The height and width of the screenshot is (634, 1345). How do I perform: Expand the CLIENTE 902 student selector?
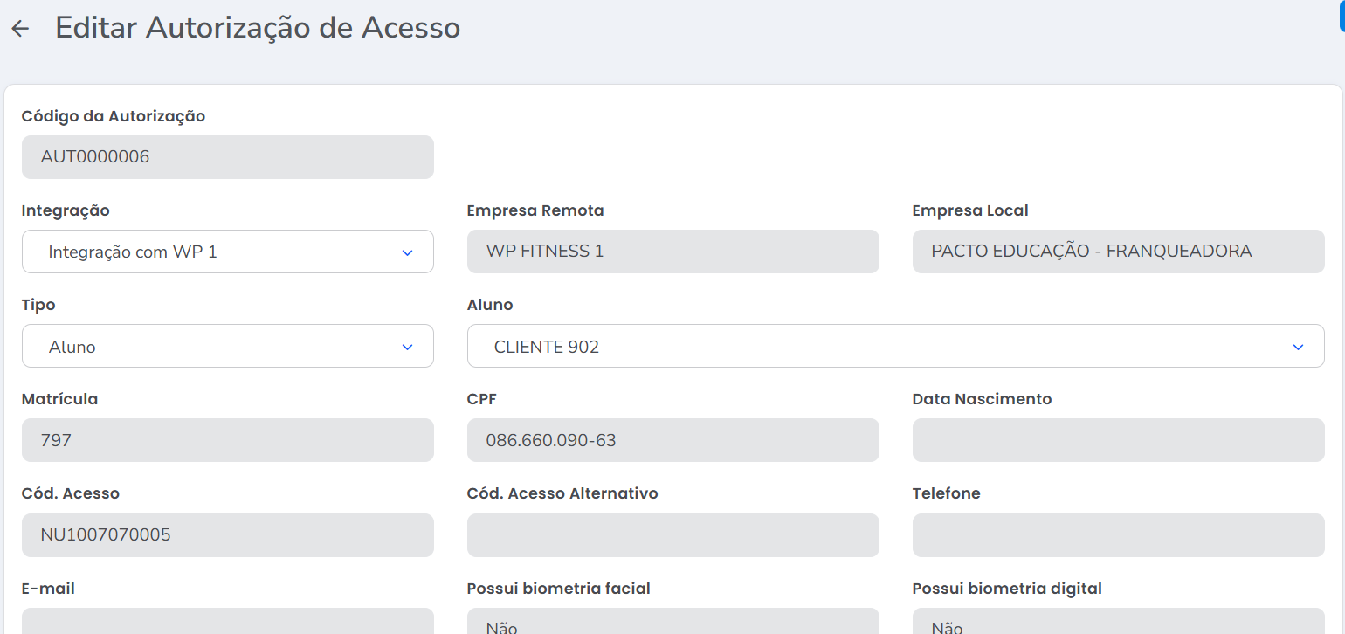click(873, 346)
